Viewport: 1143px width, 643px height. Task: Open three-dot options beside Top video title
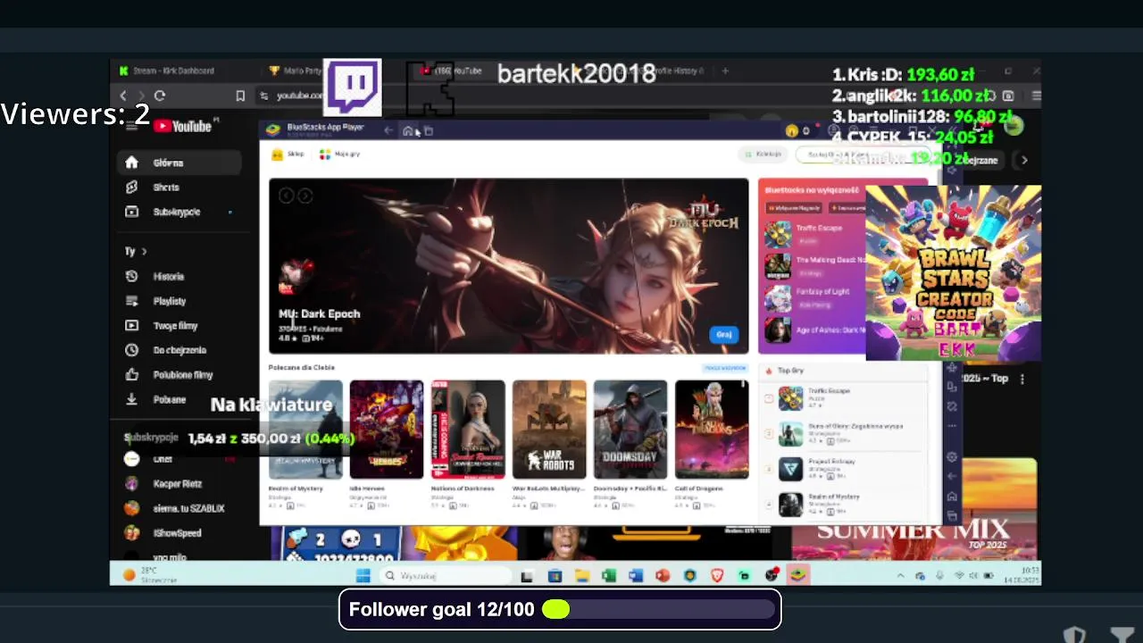pos(1022,379)
